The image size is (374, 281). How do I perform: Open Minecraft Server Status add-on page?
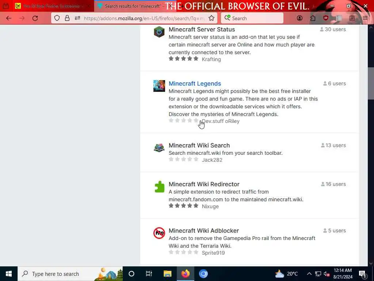[202, 29]
